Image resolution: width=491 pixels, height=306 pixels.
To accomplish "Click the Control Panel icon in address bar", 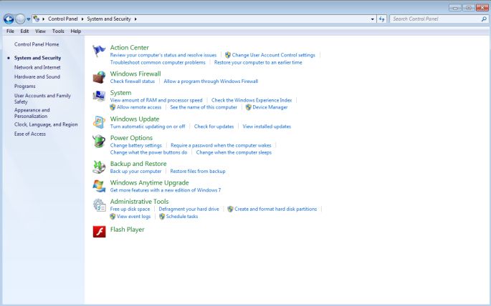I will pyautogui.click(x=37, y=19).
